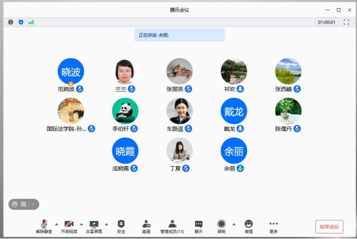Open 管理成员(13) member panel

tap(172, 226)
